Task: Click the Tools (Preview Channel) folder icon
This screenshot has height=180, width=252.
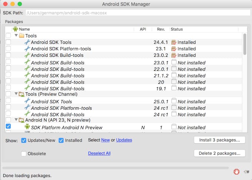Action: [21, 94]
